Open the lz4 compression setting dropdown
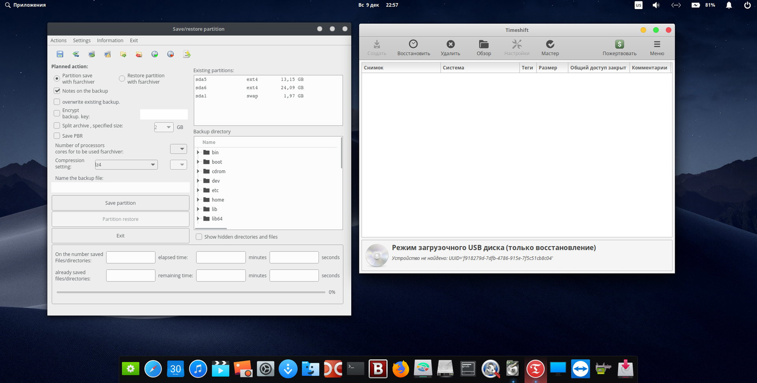 (126, 165)
